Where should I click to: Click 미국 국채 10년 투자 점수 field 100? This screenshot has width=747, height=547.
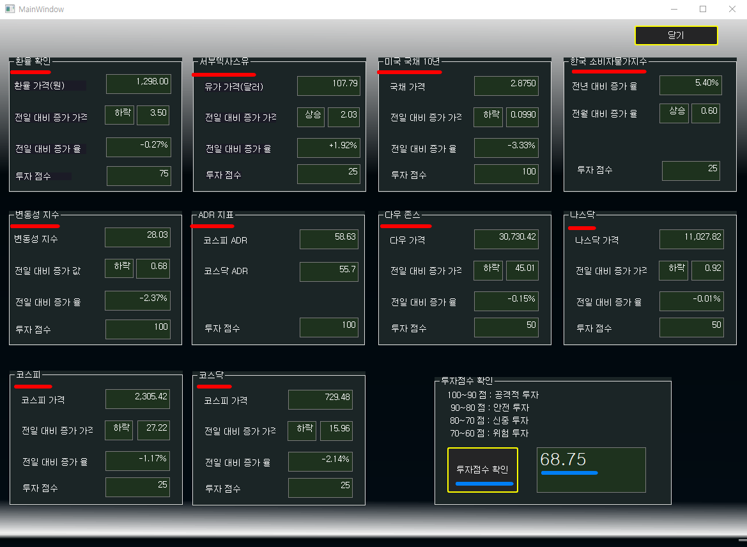click(507, 174)
